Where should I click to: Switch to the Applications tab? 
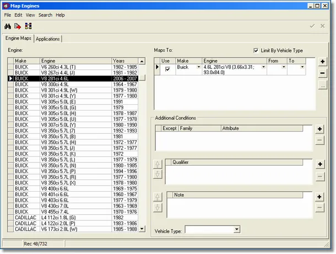[x=48, y=39]
